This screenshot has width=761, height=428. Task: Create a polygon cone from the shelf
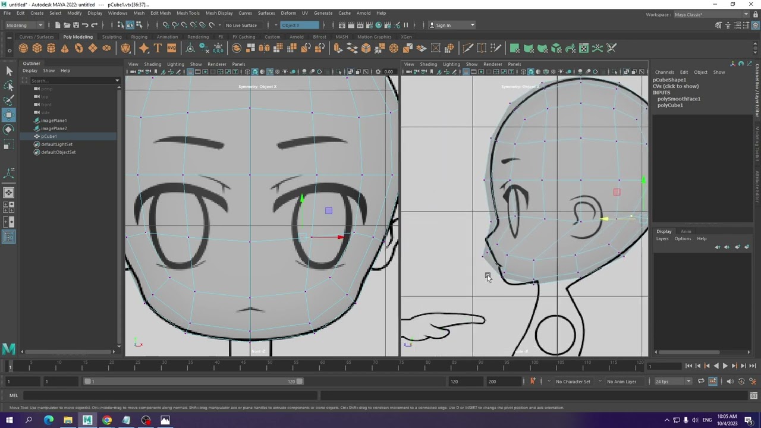click(x=65, y=48)
